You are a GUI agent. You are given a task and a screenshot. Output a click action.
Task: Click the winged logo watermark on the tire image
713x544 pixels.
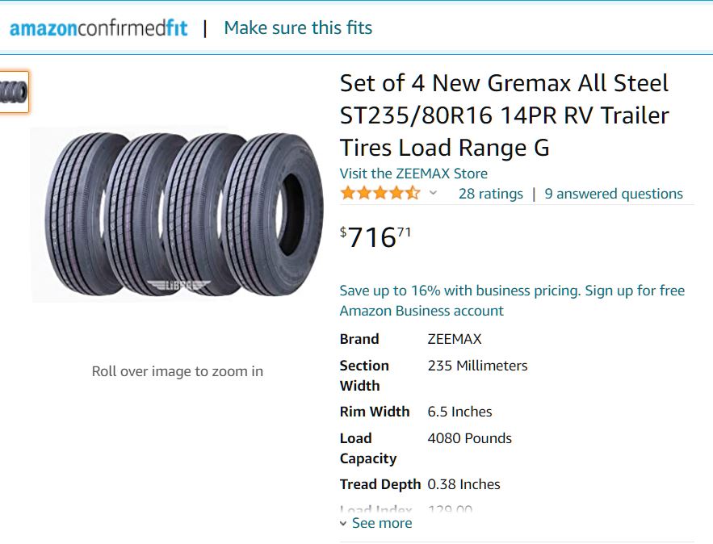[178, 283]
